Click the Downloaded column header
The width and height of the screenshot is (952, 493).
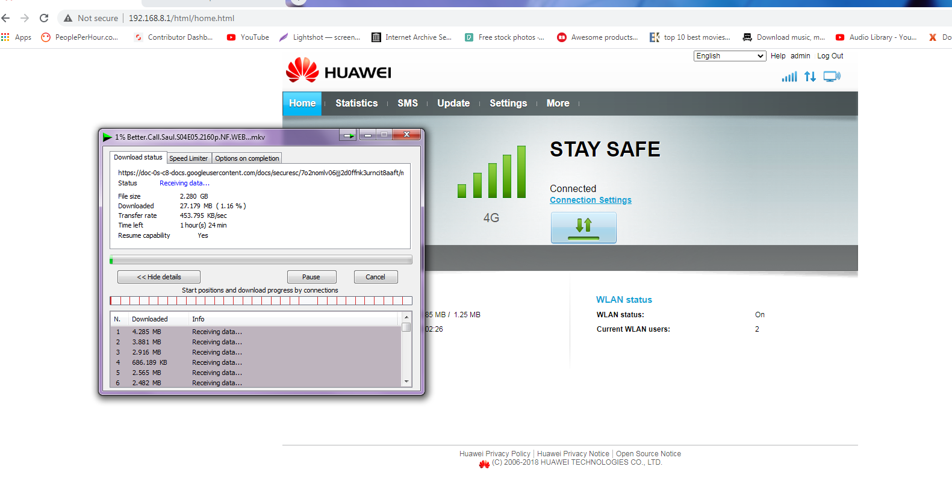click(158, 319)
